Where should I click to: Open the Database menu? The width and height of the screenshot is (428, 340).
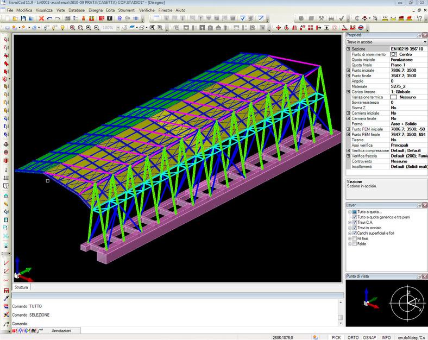pos(76,10)
